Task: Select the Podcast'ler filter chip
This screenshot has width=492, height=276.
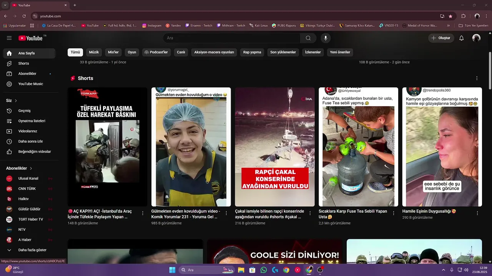Action: (x=156, y=52)
